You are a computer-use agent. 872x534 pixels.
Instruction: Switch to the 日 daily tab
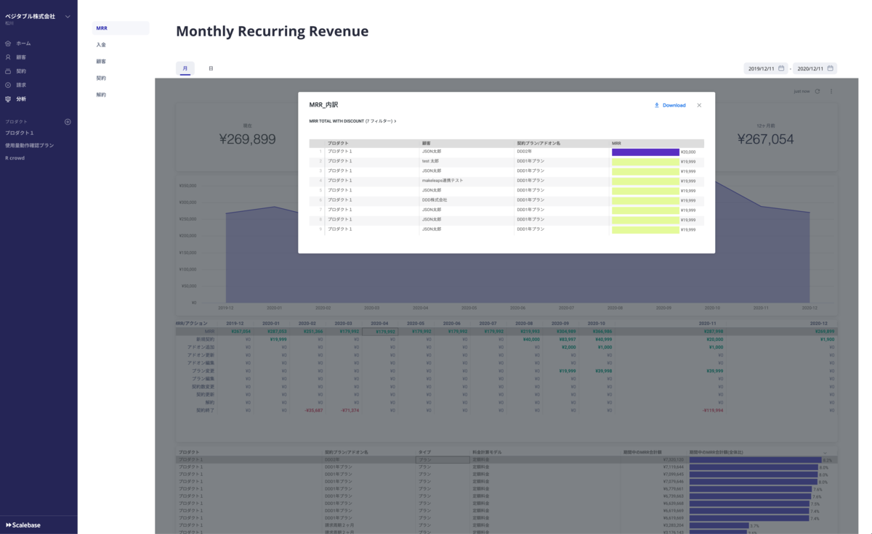pyautogui.click(x=211, y=68)
